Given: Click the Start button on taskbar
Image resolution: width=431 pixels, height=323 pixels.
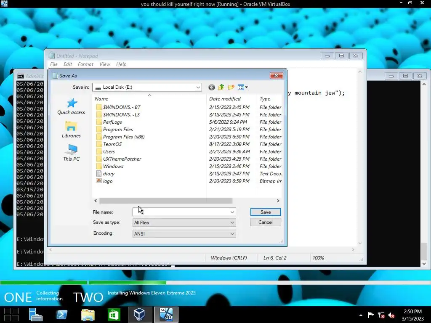Looking at the screenshot, I should click(x=11, y=315).
